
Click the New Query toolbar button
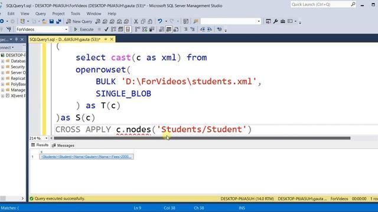point(79,21)
